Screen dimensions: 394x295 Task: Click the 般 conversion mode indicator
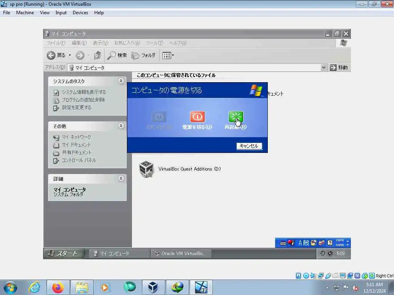tap(306, 243)
